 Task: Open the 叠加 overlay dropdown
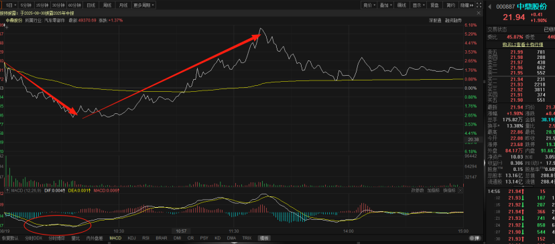coord(385,5)
